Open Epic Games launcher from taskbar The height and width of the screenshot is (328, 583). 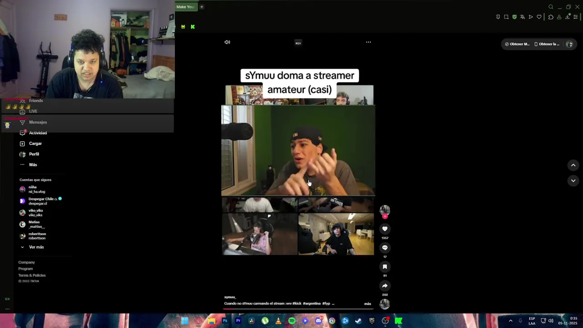(x=372, y=321)
